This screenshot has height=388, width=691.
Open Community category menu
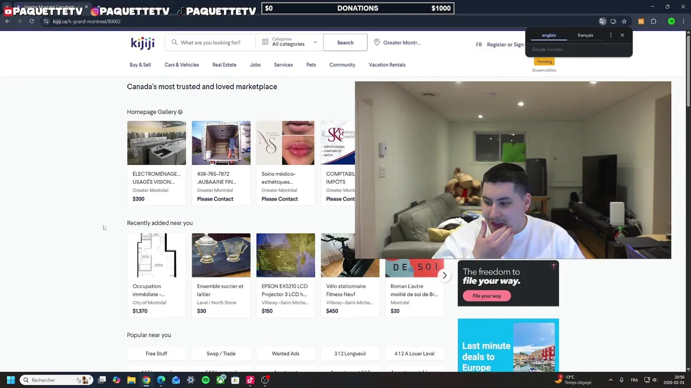click(x=342, y=65)
